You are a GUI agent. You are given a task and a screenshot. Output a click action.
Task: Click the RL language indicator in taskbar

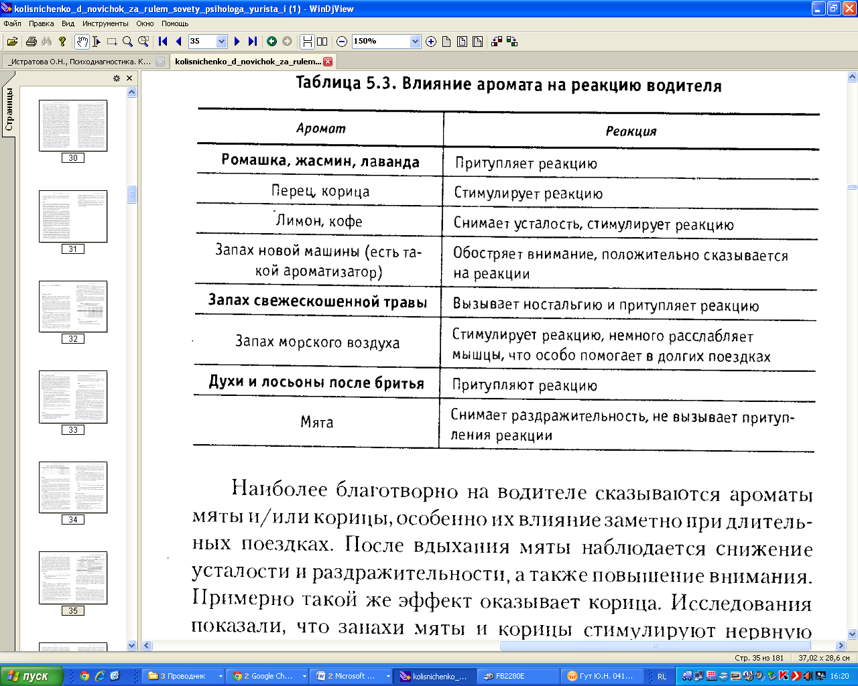tap(662, 677)
